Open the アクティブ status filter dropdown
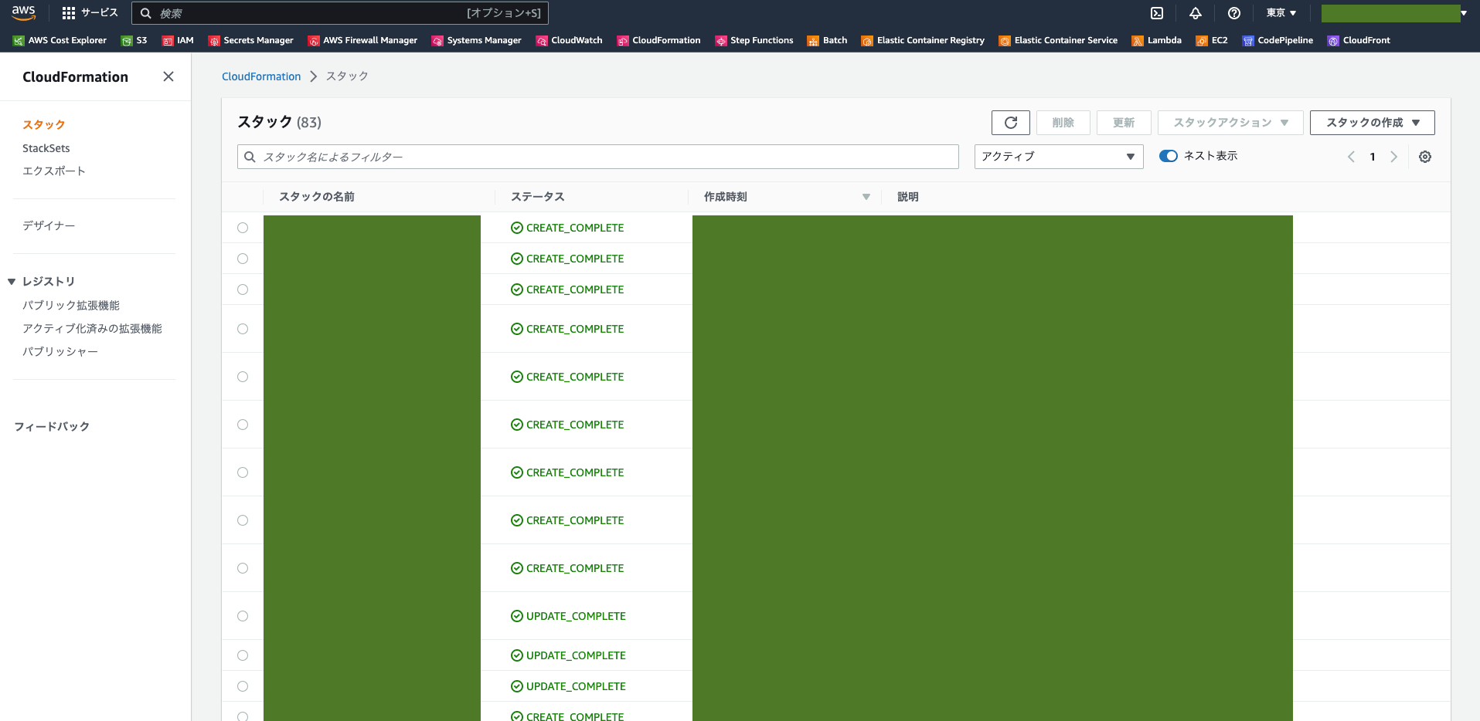The height and width of the screenshot is (721, 1480). click(1058, 157)
